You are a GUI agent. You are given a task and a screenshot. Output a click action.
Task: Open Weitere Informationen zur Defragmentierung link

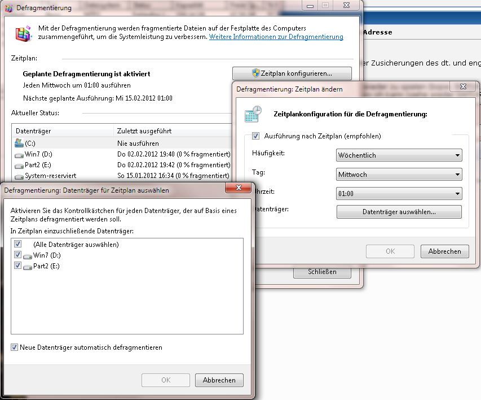click(x=276, y=37)
